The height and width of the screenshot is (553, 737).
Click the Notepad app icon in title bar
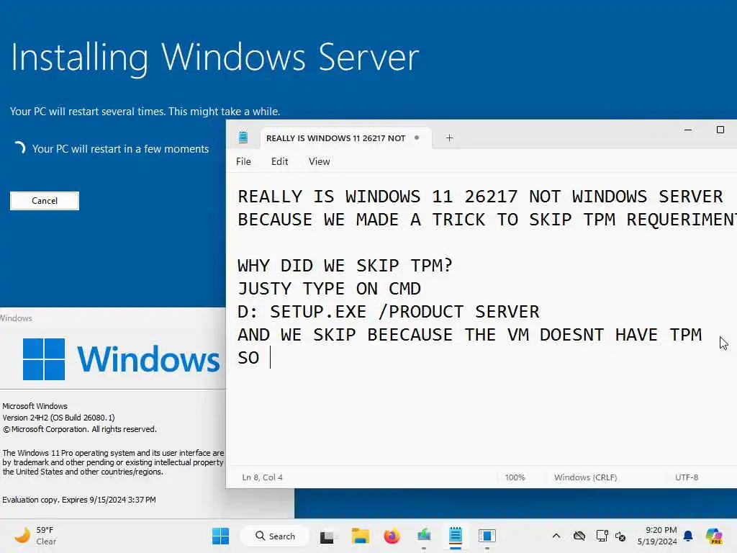tap(243, 138)
